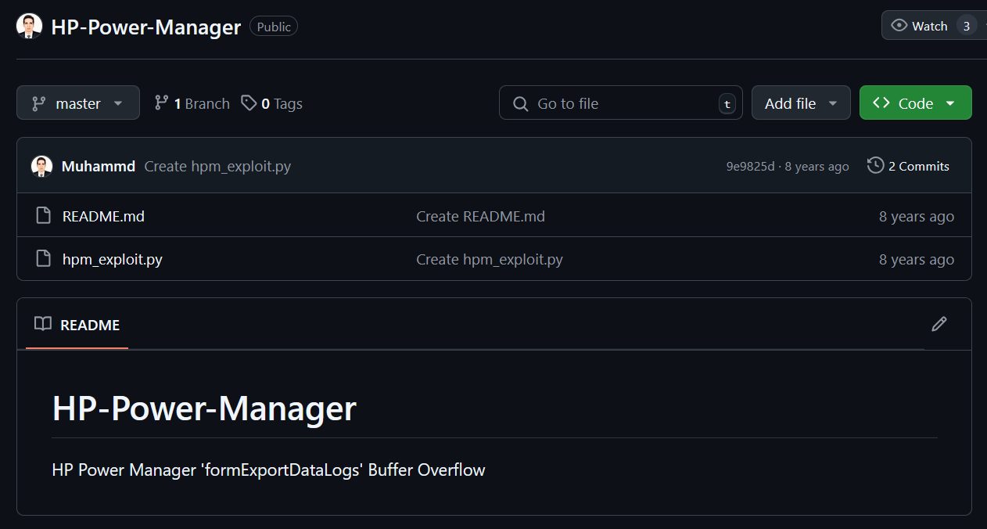The width and height of the screenshot is (987, 529).
Task: Click the search magnifier icon in Go to file
Action: point(520,103)
